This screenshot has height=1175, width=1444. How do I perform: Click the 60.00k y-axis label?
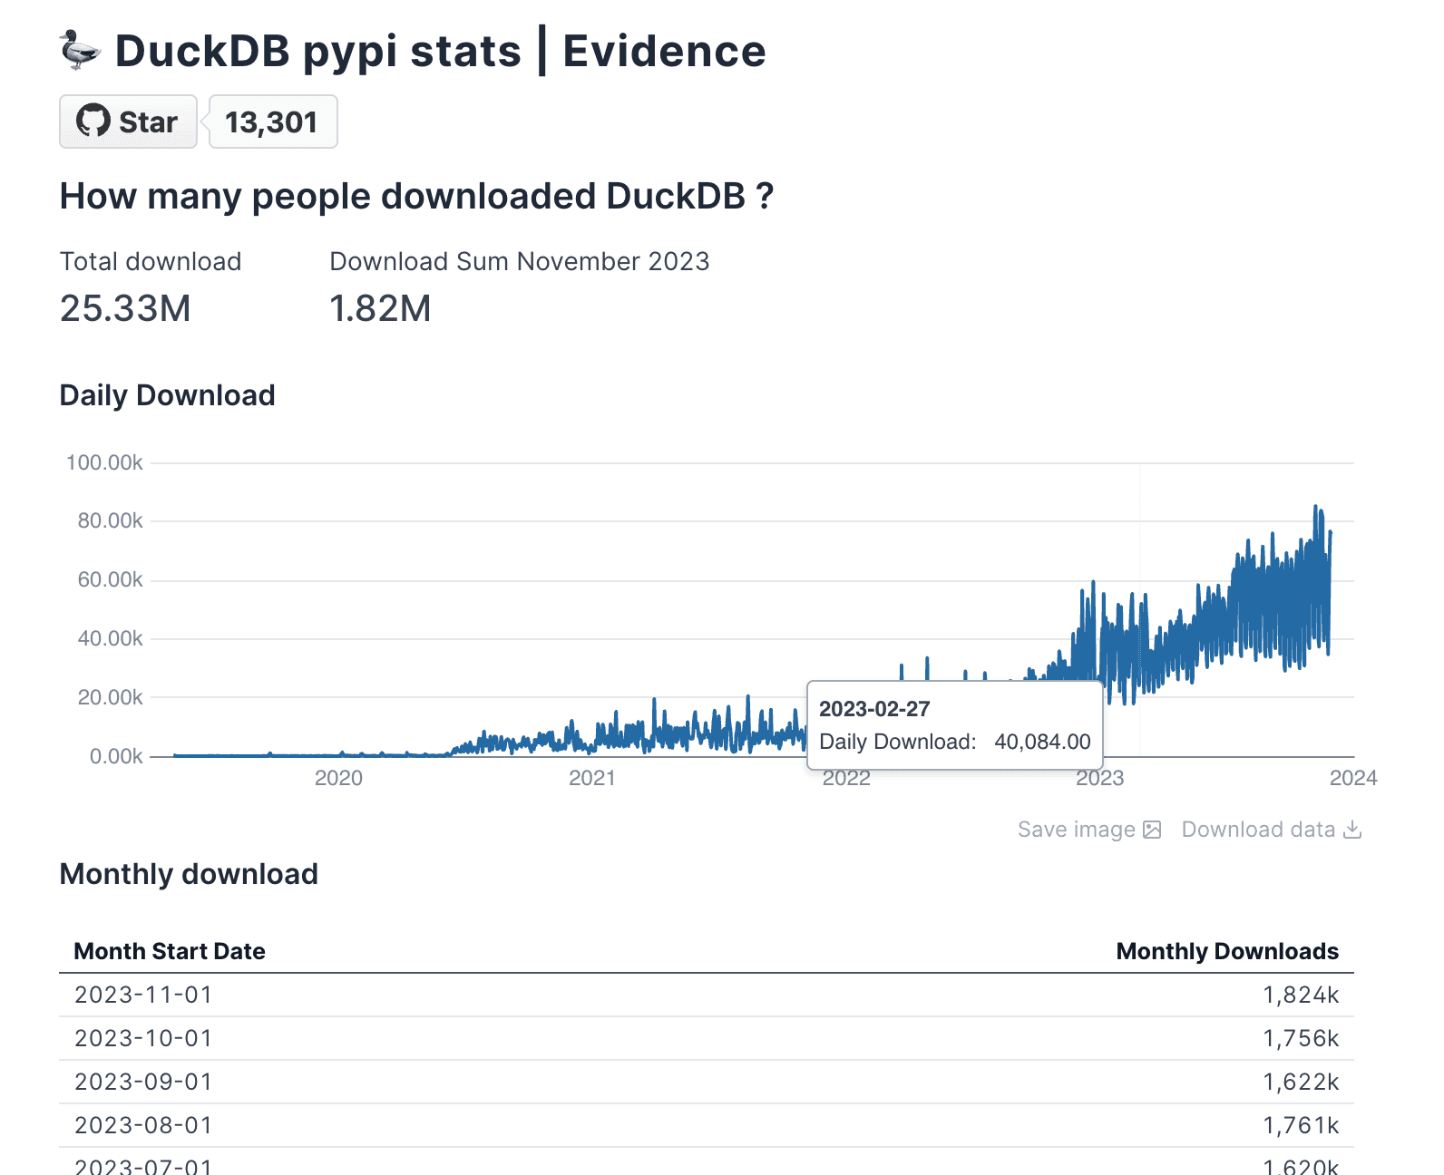[110, 579]
